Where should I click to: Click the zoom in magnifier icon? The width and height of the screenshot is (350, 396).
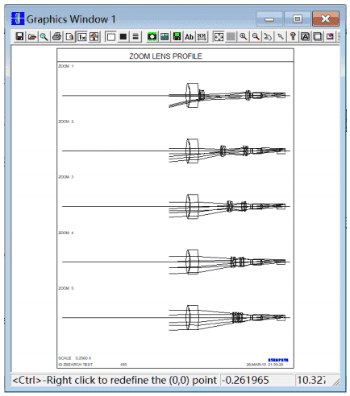244,37
